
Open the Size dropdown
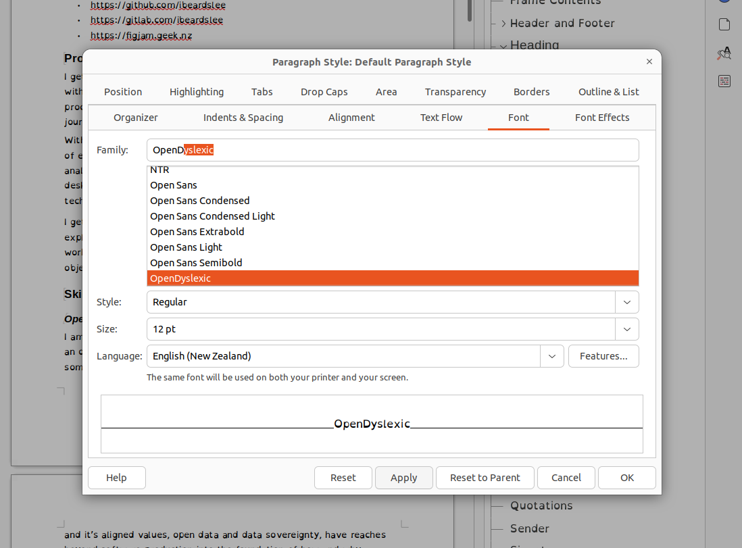(626, 329)
